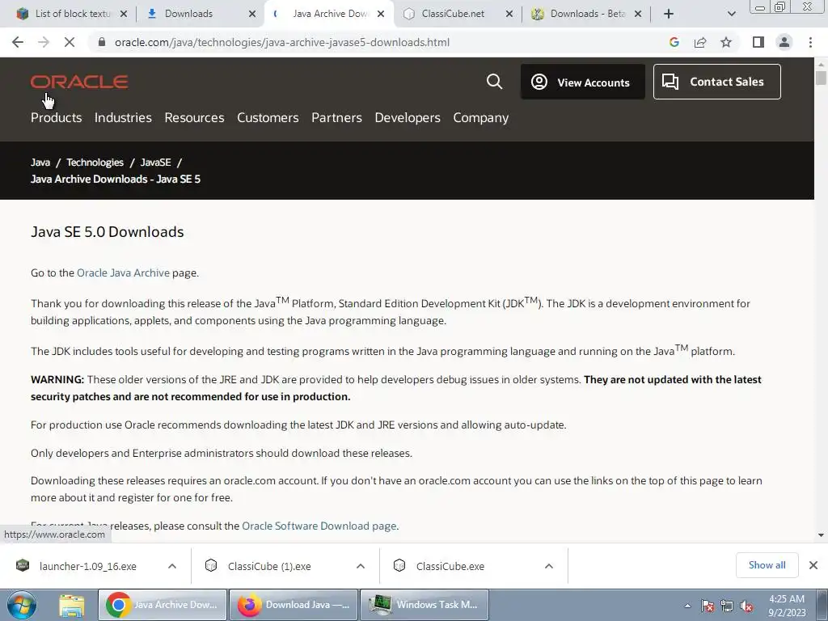
Task: Open the Windows Start menu
Action: 22,605
